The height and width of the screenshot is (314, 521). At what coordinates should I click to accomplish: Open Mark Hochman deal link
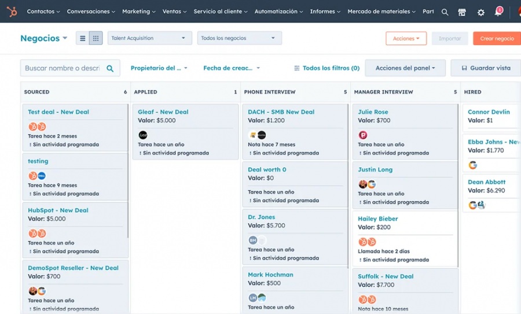270,275
